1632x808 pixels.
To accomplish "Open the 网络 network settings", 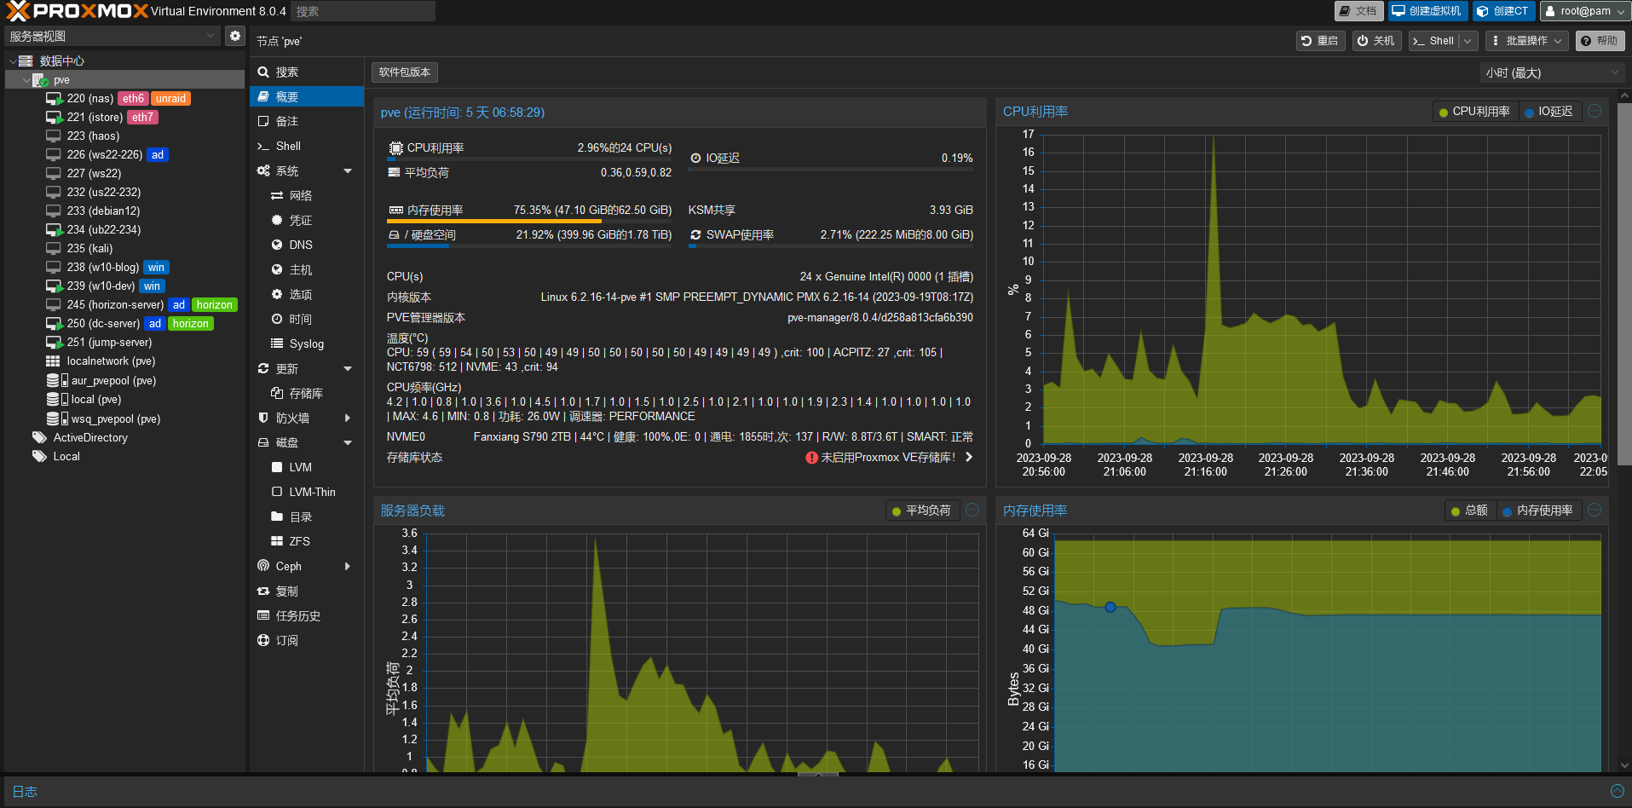I will point(307,196).
